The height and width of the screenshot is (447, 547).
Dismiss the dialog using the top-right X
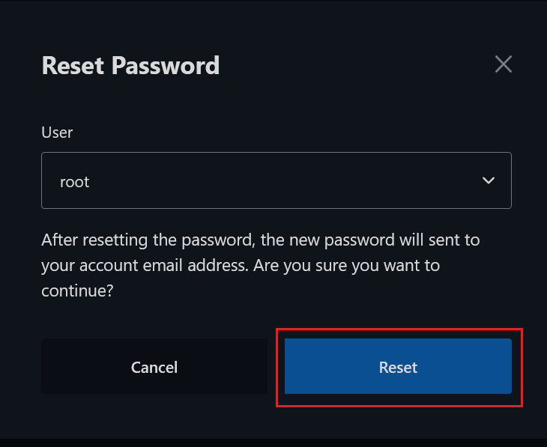tap(504, 64)
